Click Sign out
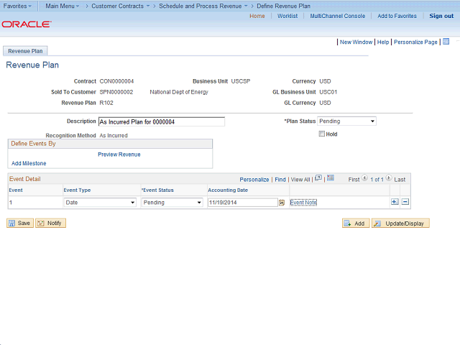460x345 pixels. pos(441,16)
